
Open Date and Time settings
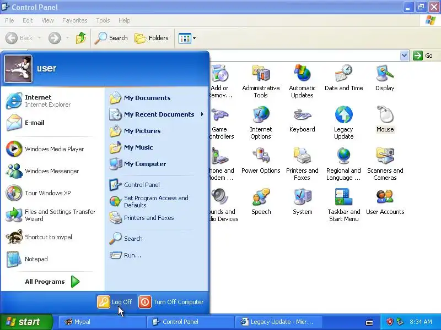coord(343,78)
